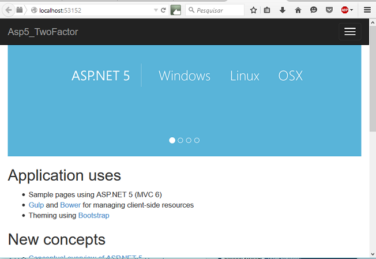This screenshot has width=376, height=259.
Task: Click the vertical scrollbar thumb
Action: coord(373,79)
